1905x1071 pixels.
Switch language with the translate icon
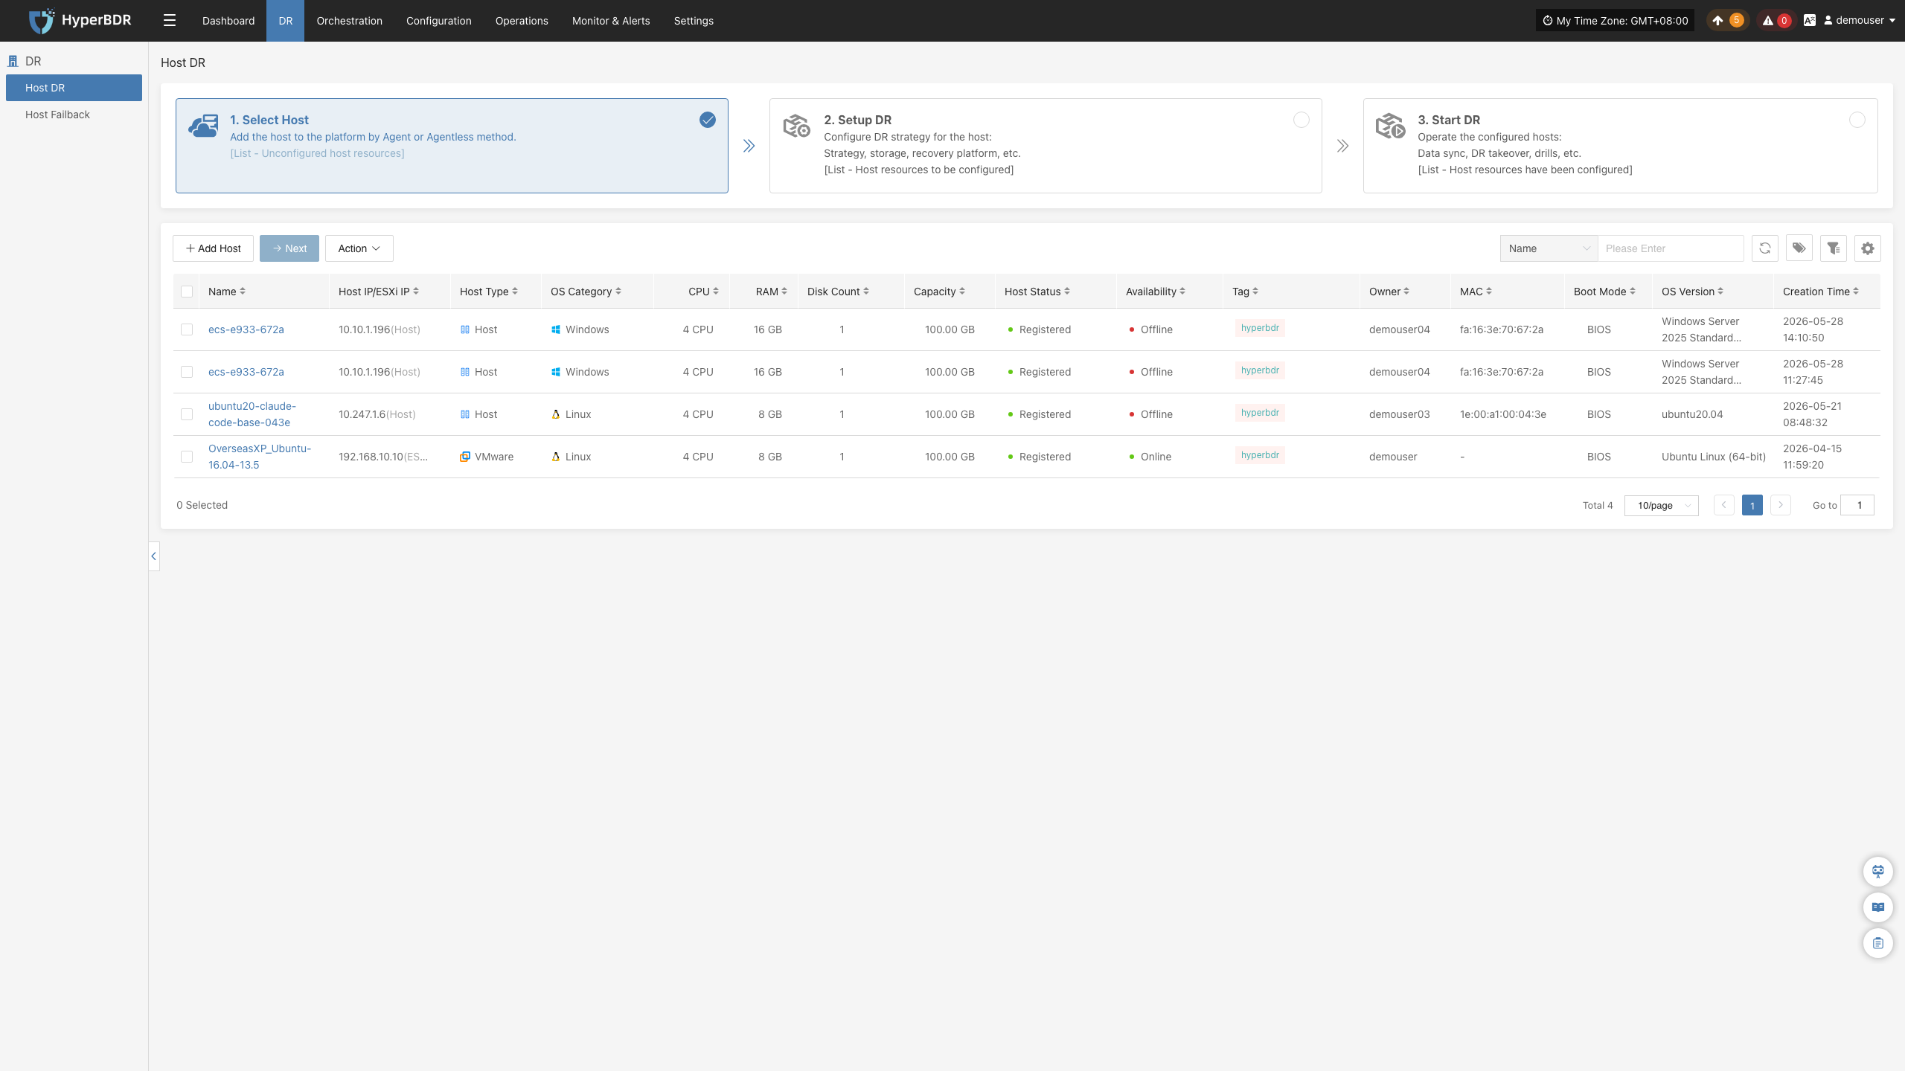click(x=1809, y=21)
